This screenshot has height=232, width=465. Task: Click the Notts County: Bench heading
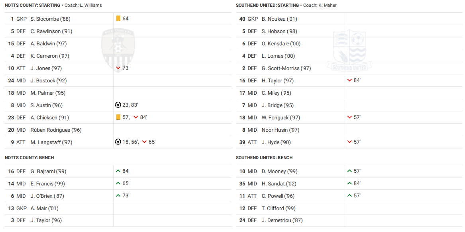pos(29,158)
